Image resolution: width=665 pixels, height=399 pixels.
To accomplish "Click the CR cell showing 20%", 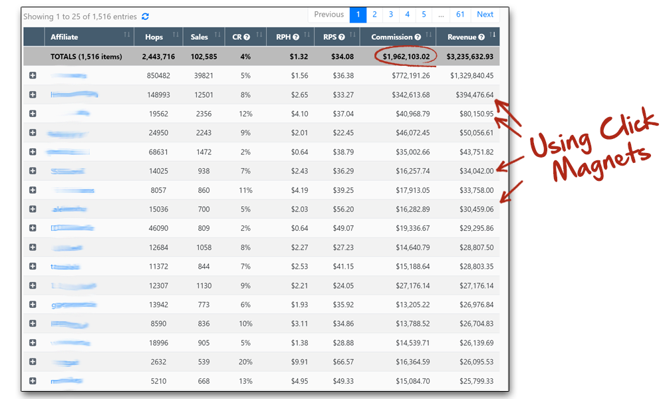I will point(245,362).
